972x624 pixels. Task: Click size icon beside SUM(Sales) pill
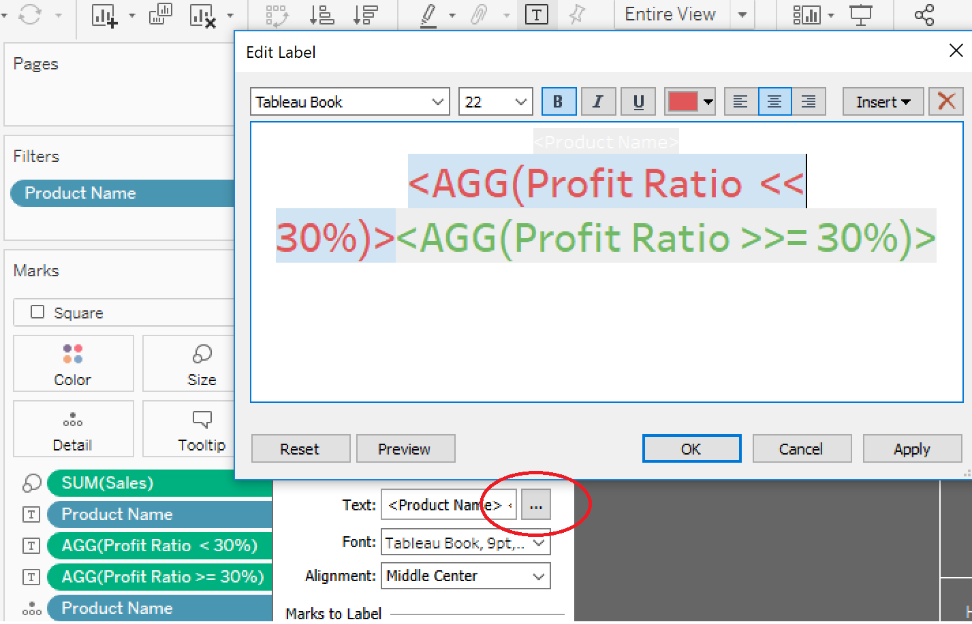point(31,483)
